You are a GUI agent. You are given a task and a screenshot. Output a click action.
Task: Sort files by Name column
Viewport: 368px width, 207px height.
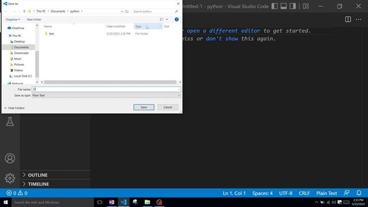point(48,26)
